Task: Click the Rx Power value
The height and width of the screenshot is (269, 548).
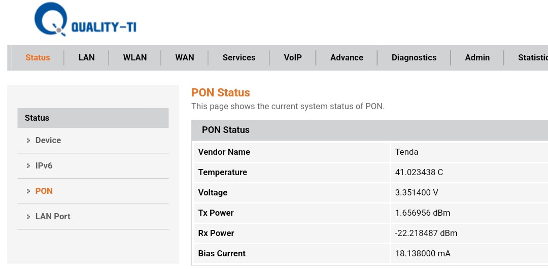Action: point(426,233)
